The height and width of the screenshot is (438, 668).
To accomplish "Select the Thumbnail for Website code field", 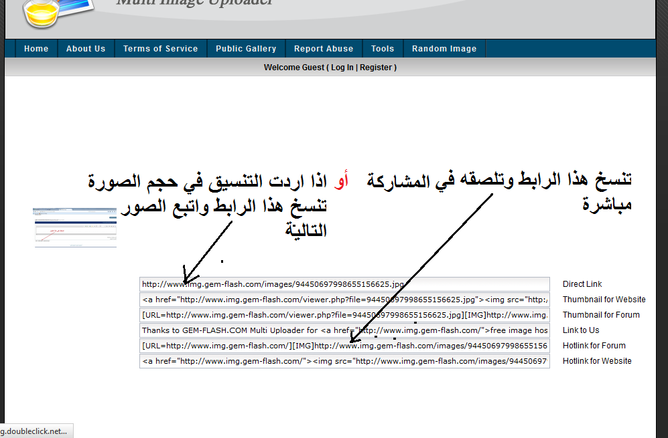I will [344, 300].
